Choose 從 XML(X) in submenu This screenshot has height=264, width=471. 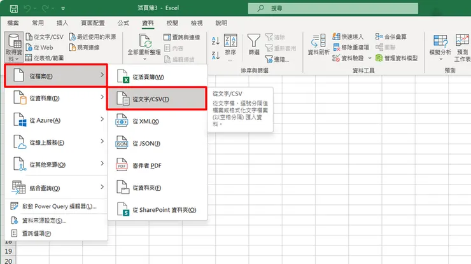[x=157, y=121]
